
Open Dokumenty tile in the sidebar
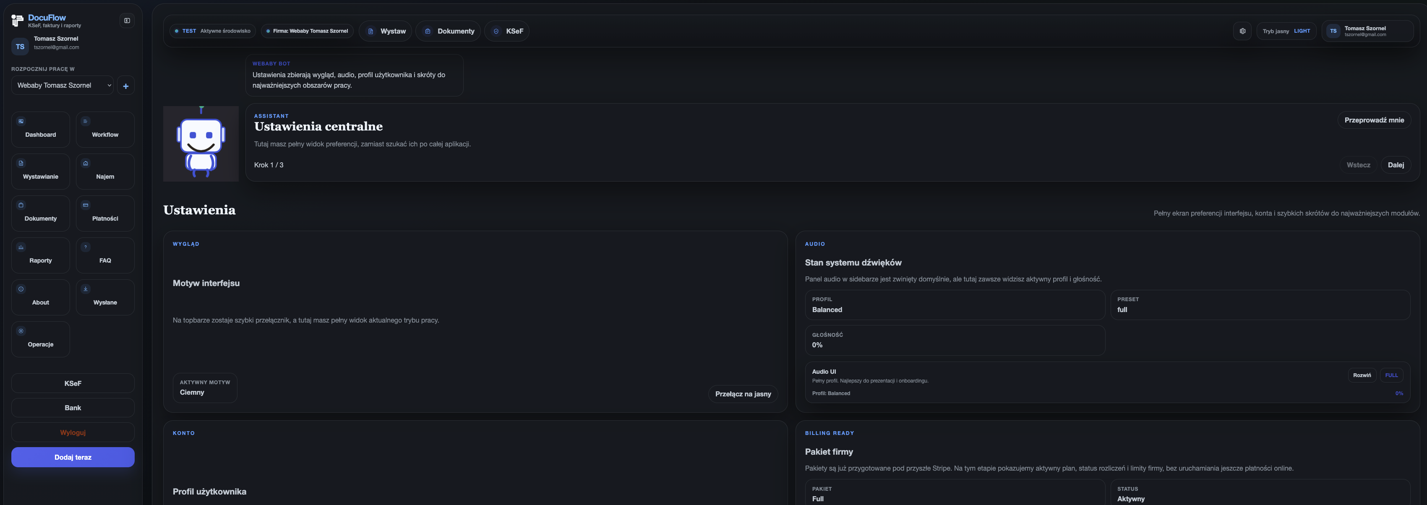point(40,213)
